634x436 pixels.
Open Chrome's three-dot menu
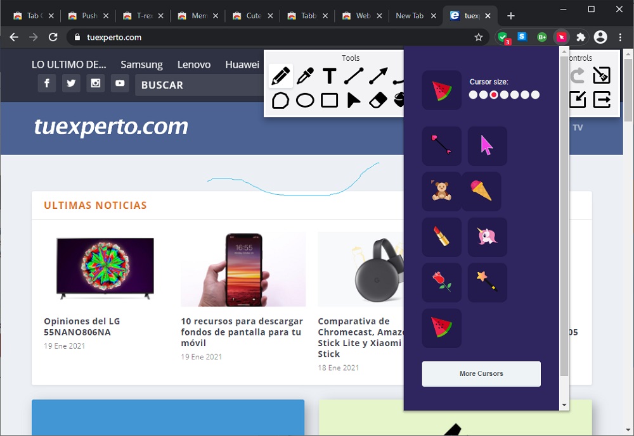[x=621, y=37]
